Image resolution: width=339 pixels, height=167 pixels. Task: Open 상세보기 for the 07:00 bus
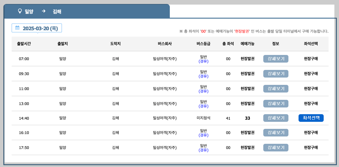coord(276,59)
